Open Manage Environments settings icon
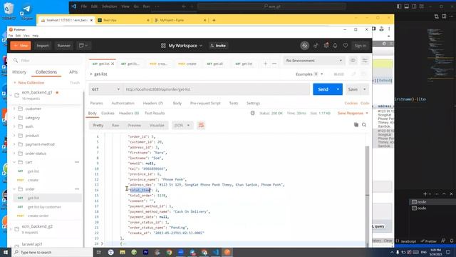The height and width of the screenshot is (257, 456). pyautogui.click(x=365, y=61)
